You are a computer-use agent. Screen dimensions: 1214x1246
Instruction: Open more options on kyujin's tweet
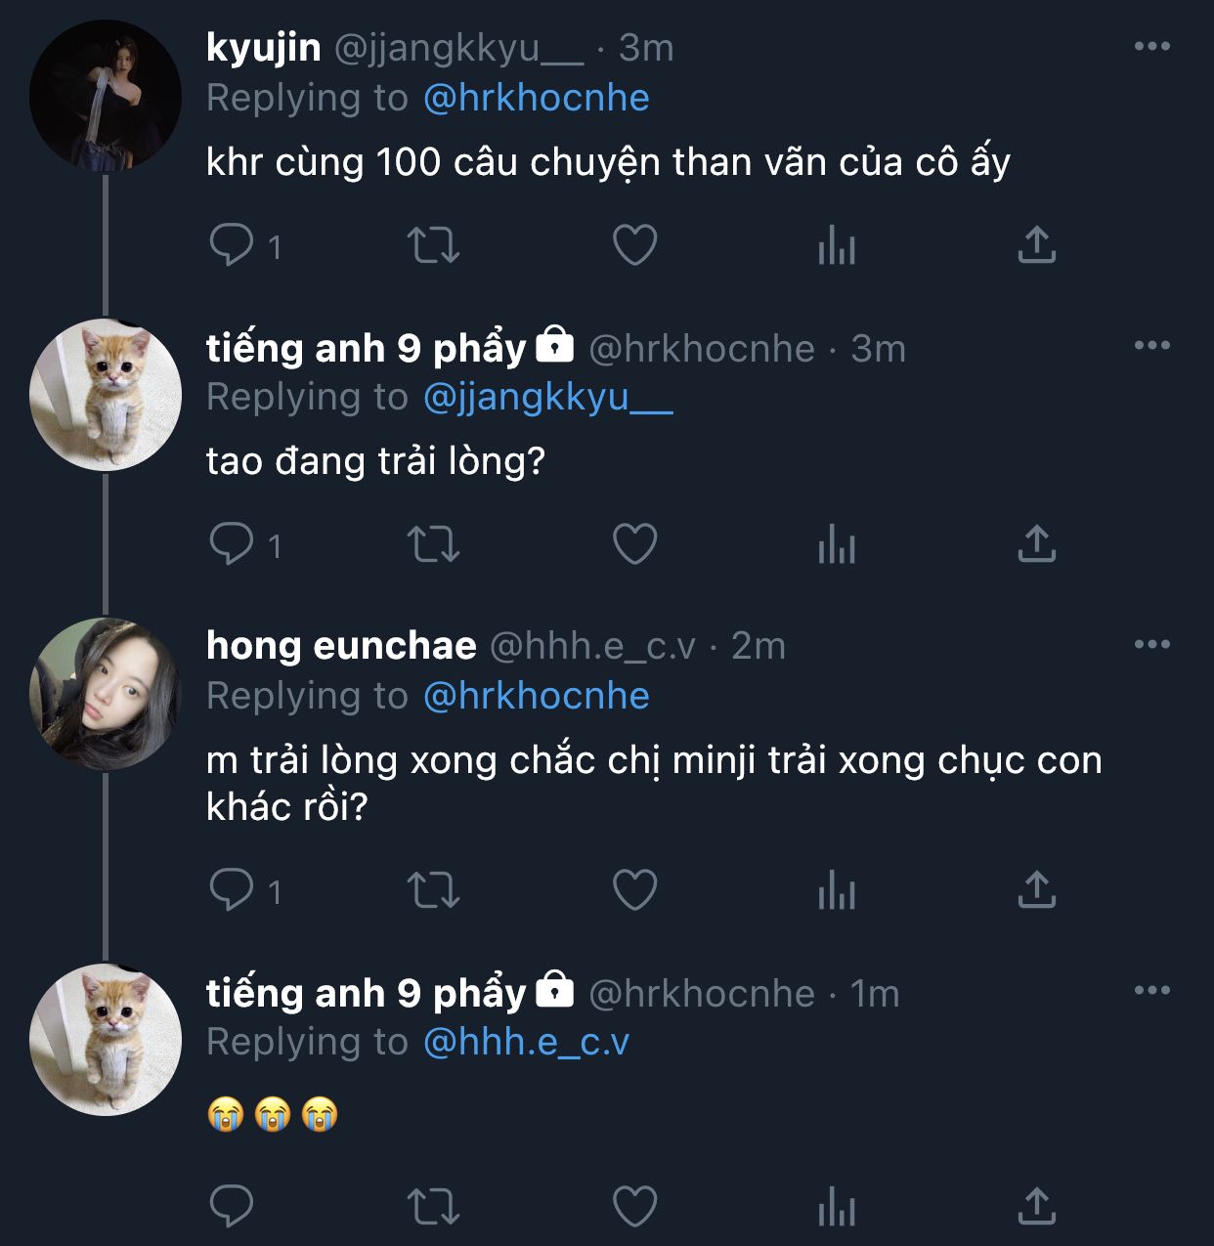click(1151, 46)
